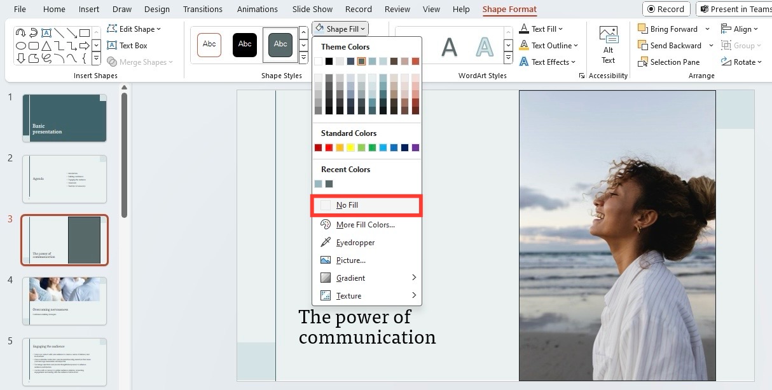
Task: Select the scribble drawing shape
Action: coord(46,58)
